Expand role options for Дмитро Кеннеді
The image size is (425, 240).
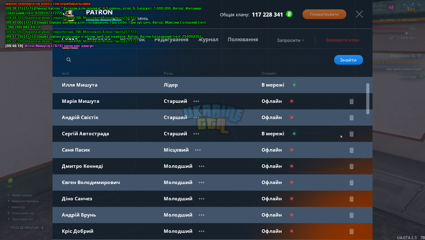tap(202, 166)
